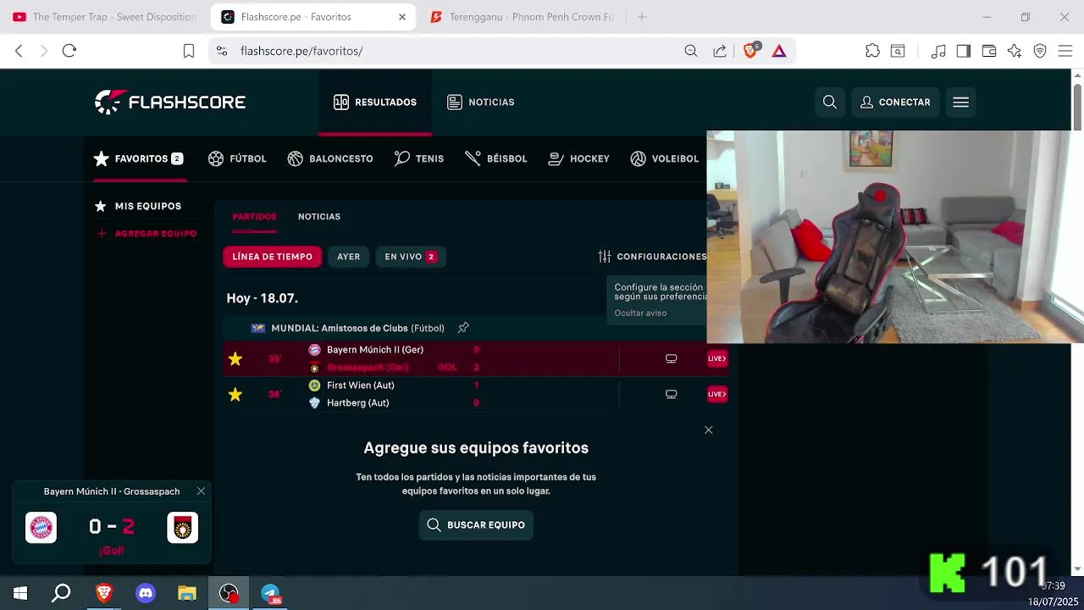Image resolution: width=1084 pixels, height=610 pixels.
Task: Click the TV icon for Bayern Múnich II match
Action: 671,358
